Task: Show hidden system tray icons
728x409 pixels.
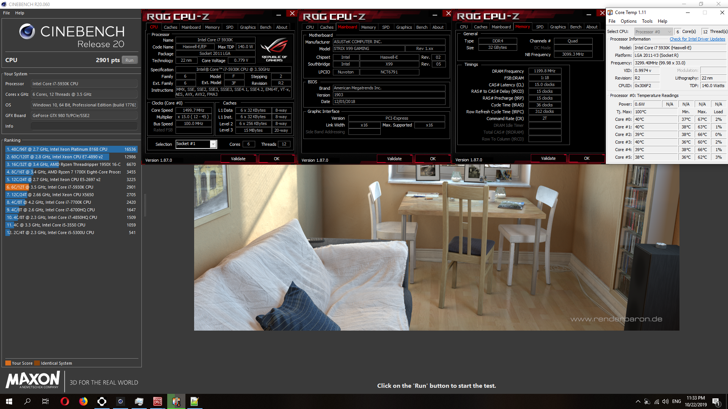Action: pos(638,401)
